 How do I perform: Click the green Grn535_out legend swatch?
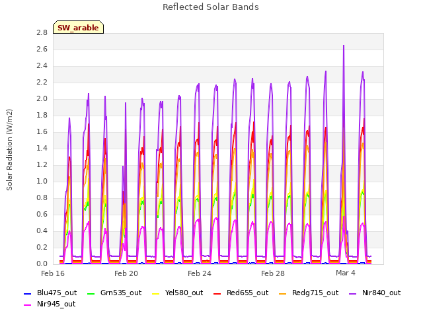[91, 293]
